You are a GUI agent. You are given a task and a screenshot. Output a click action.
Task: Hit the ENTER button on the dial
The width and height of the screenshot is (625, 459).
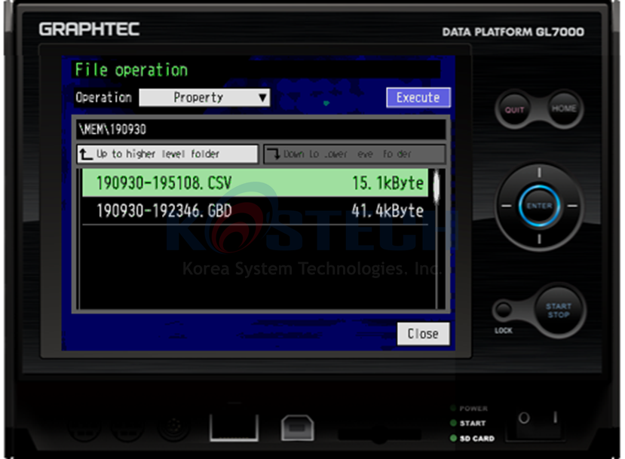coord(539,206)
